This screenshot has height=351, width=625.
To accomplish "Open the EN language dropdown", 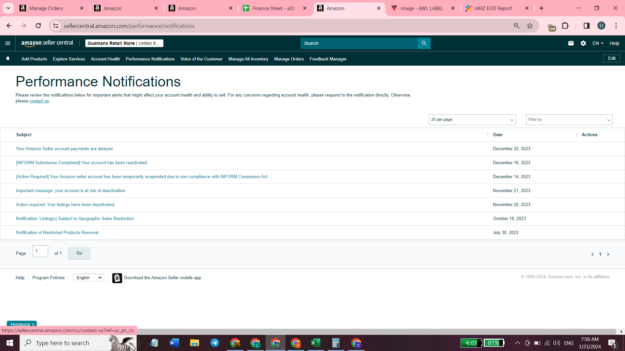I will [x=598, y=43].
